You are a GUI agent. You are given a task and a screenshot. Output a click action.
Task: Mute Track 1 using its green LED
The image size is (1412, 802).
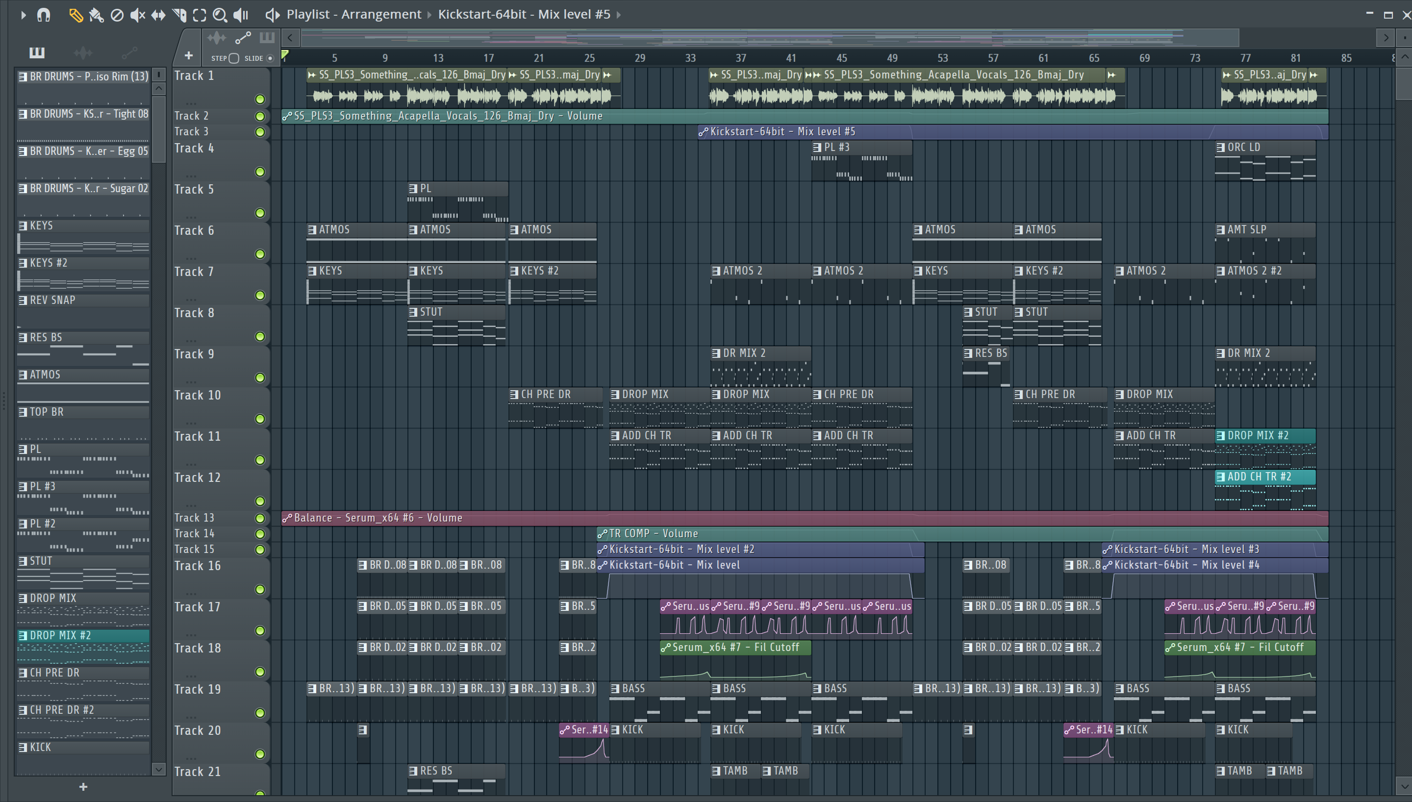coord(260,99)
